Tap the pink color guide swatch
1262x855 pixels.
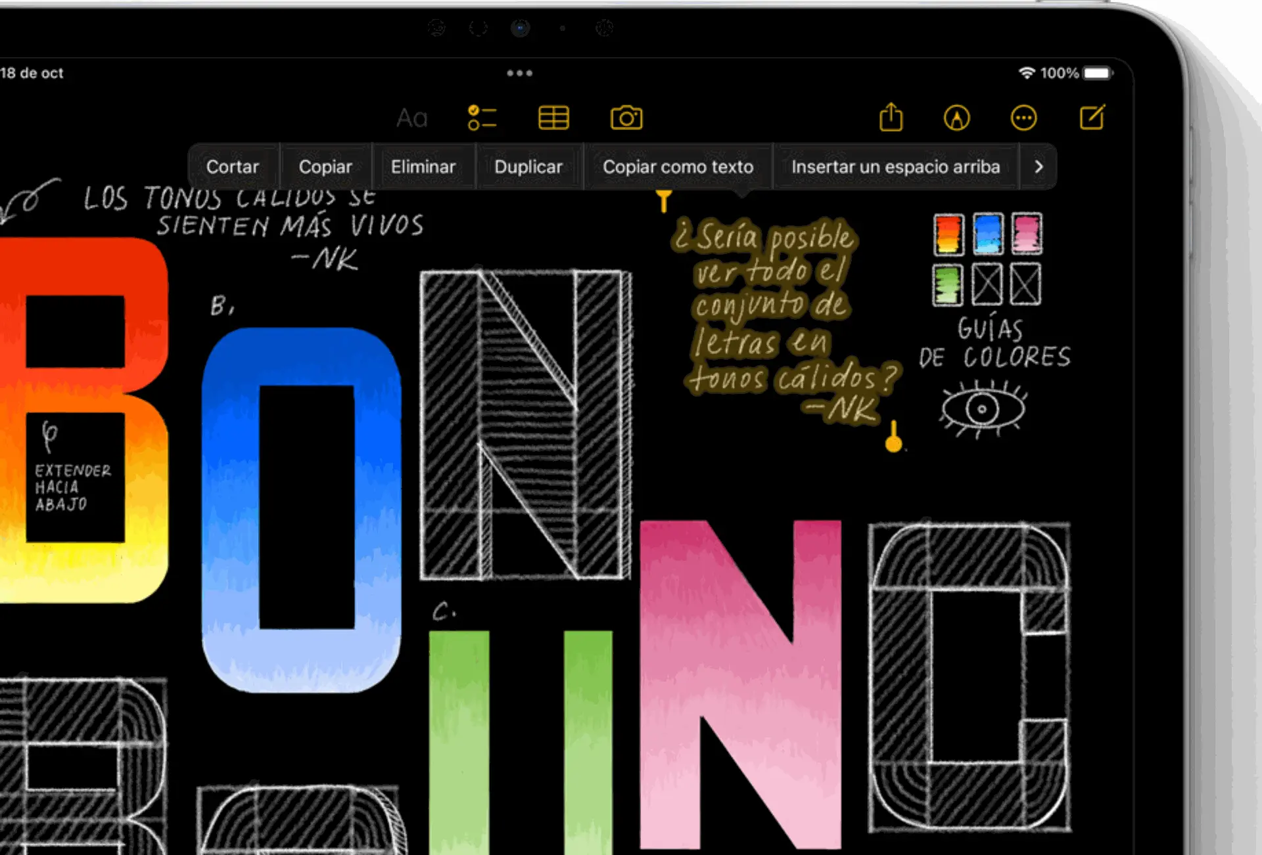tap(1027, 233)
